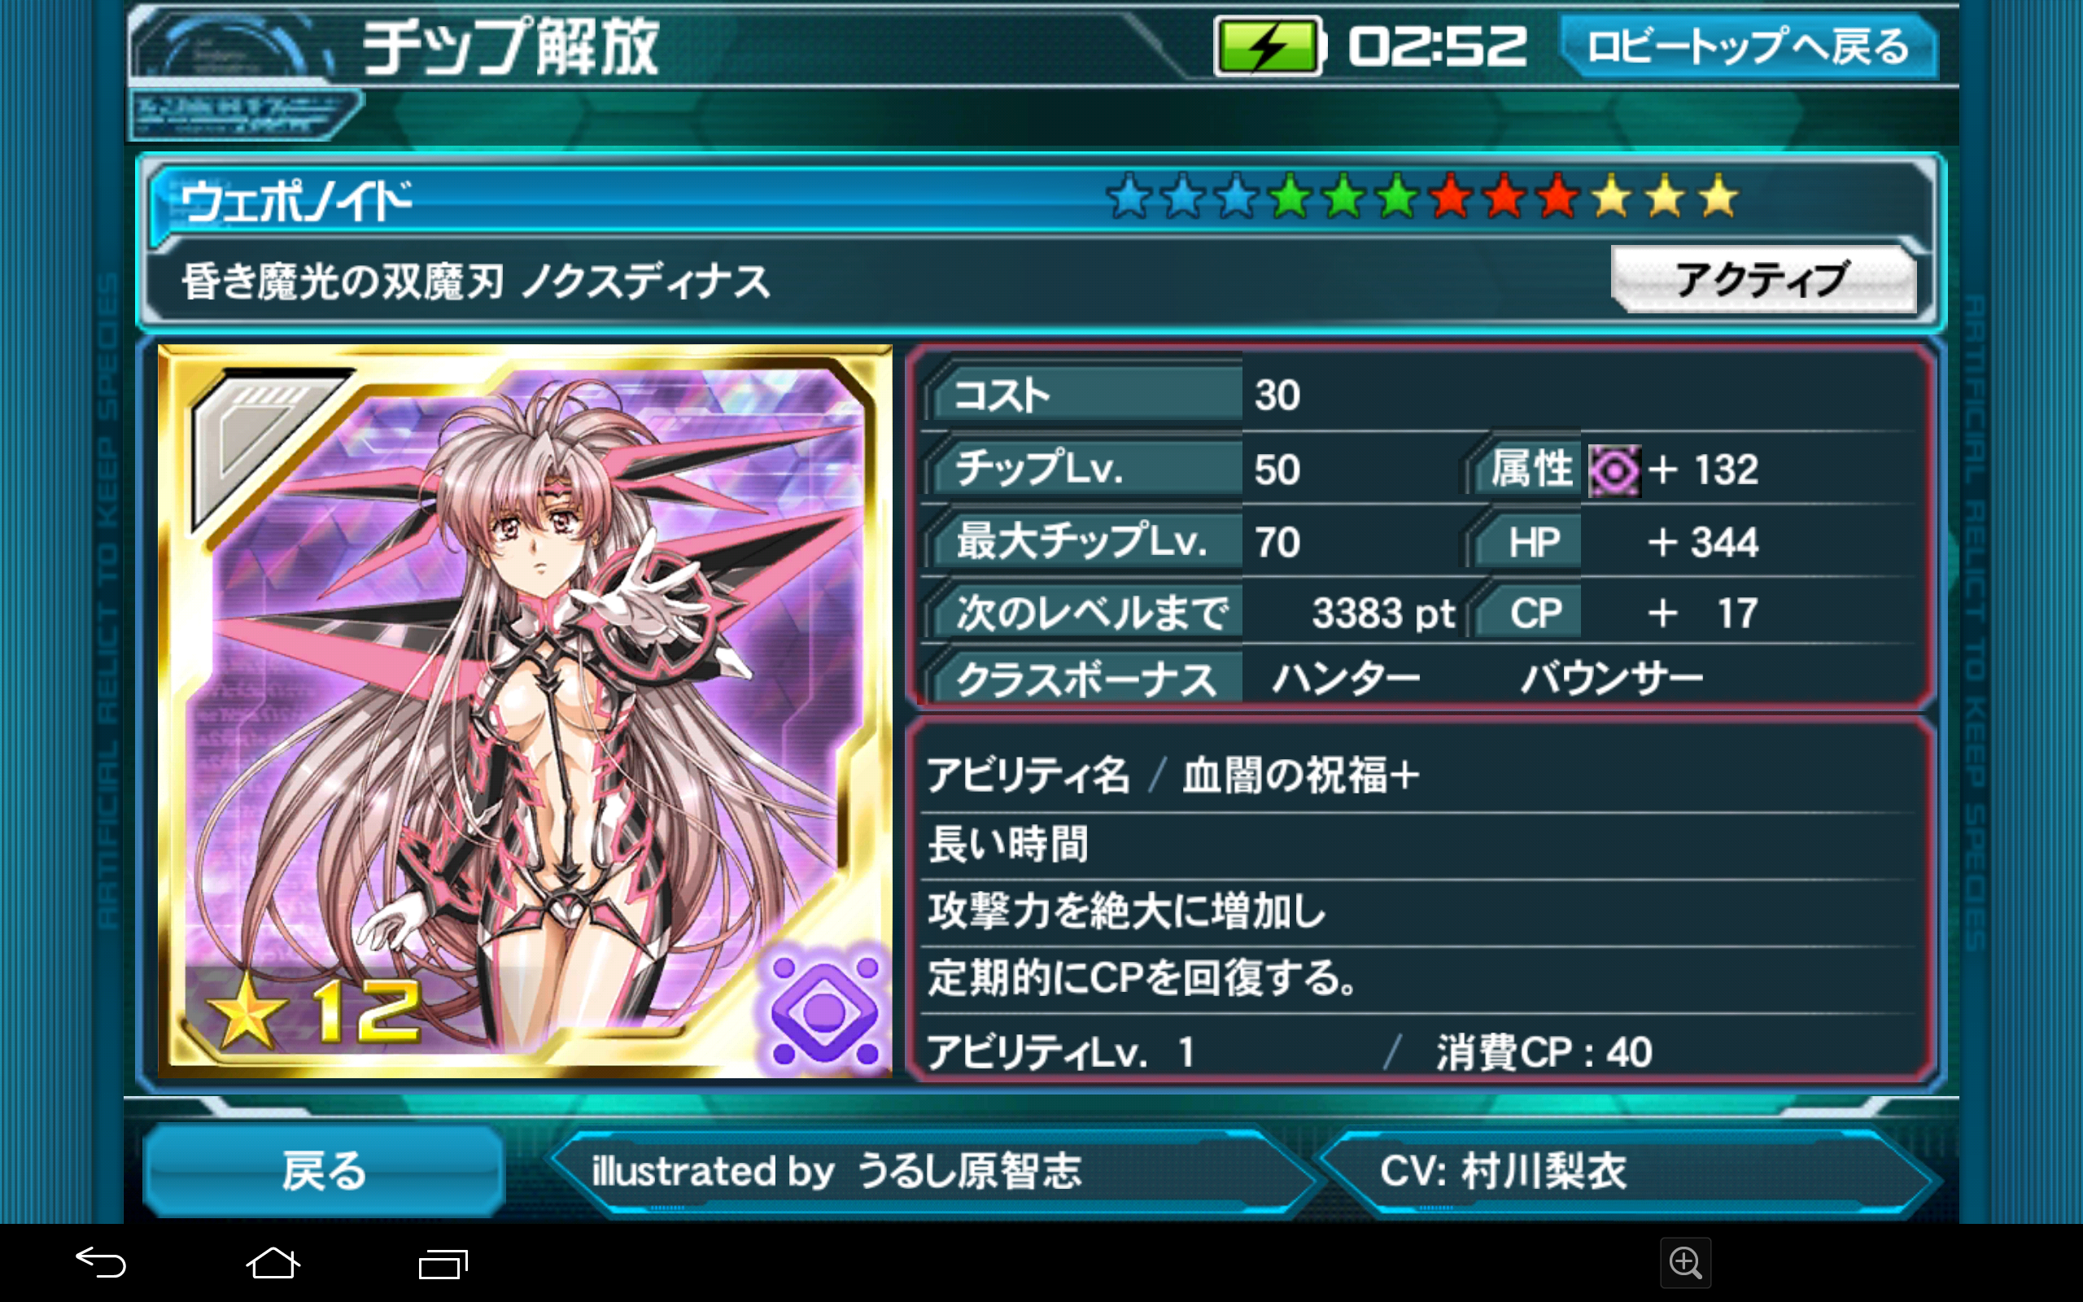Click ロビートップへ戻る button

tap(1748, 46)
